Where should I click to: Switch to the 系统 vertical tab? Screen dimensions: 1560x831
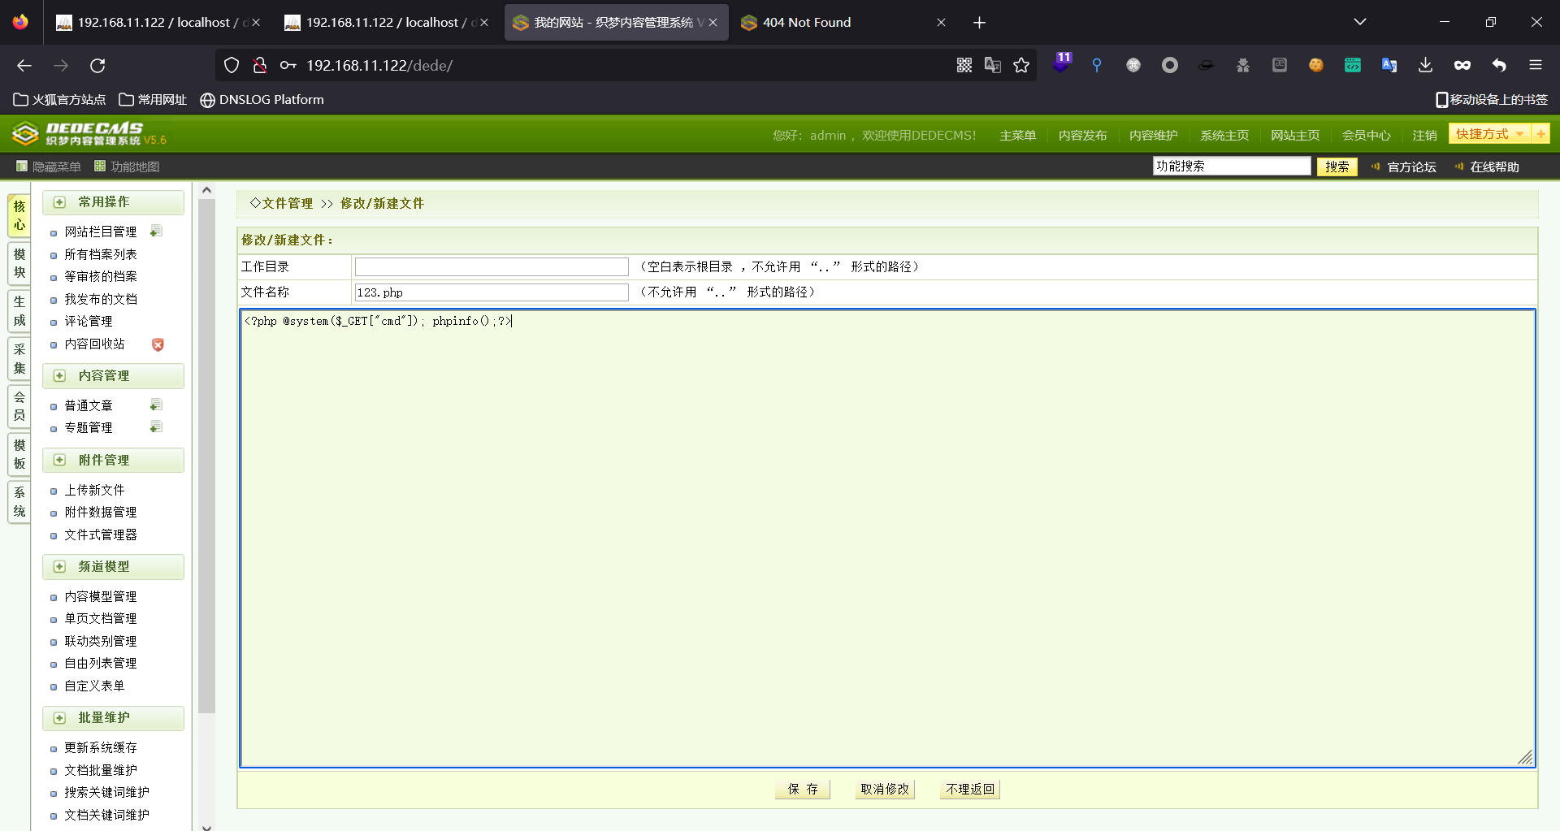(19, 502)
